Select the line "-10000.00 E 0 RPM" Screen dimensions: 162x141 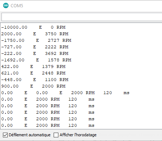pos(33,27)
